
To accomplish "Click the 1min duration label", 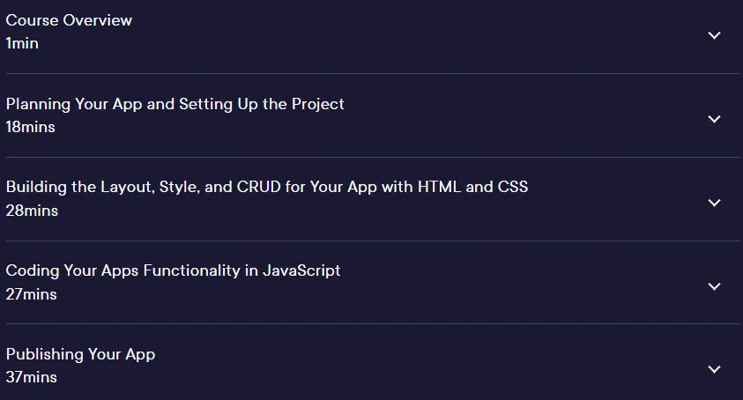I will click(22, 43).
